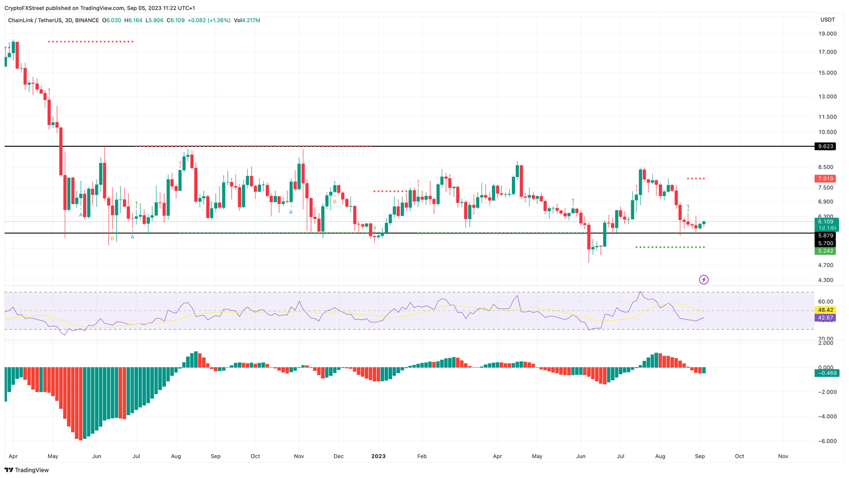
Task: Click the black 5.879 price level tag
Action: point(827,234)
